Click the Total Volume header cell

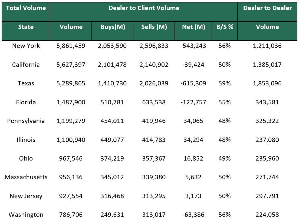[26, 8]
